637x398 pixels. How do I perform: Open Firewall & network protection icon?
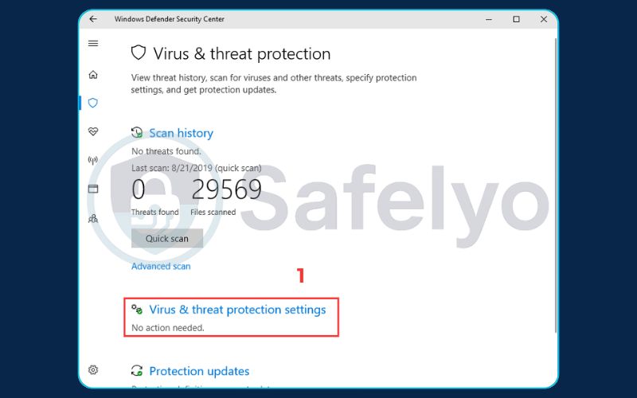click(x=93, y=160)
